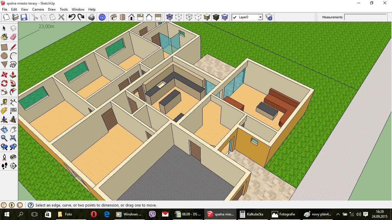Toggle Wireframe display style
This screenshot has height=220, width=392.
(x=189, y=17)
